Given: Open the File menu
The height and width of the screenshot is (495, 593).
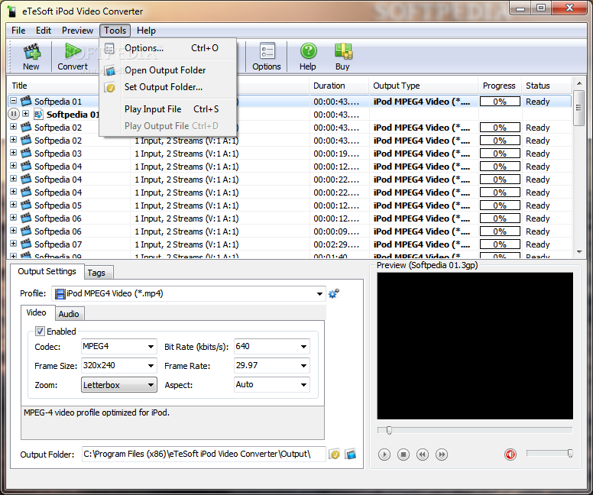Looking at the screenshot, I should point(18,31).
